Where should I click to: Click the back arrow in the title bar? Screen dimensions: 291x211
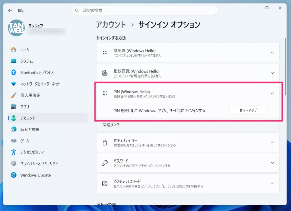pos(10,10)
